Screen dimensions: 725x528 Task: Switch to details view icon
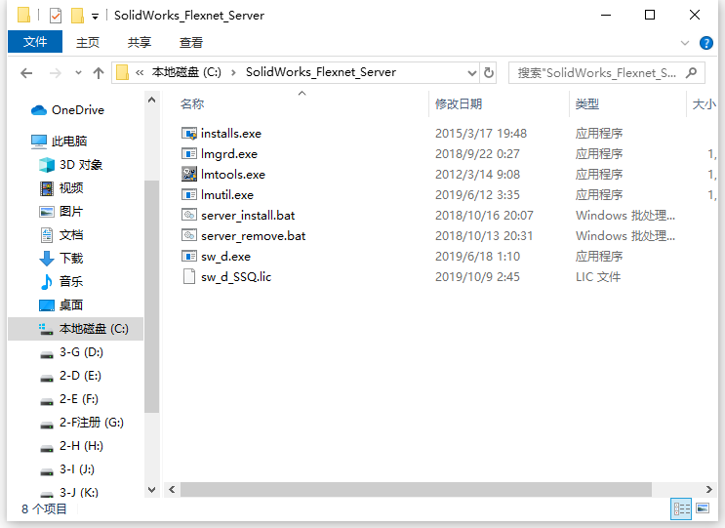tap(681, 509)
